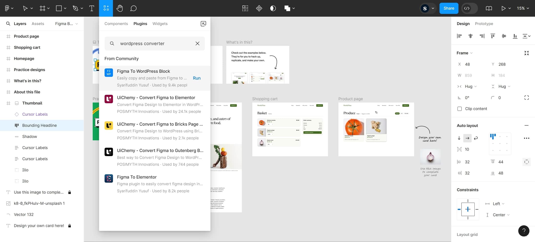The height and width of the screenshot is (242, 535).
Task: Activate the Hand tool
Action: click(120, 8)
